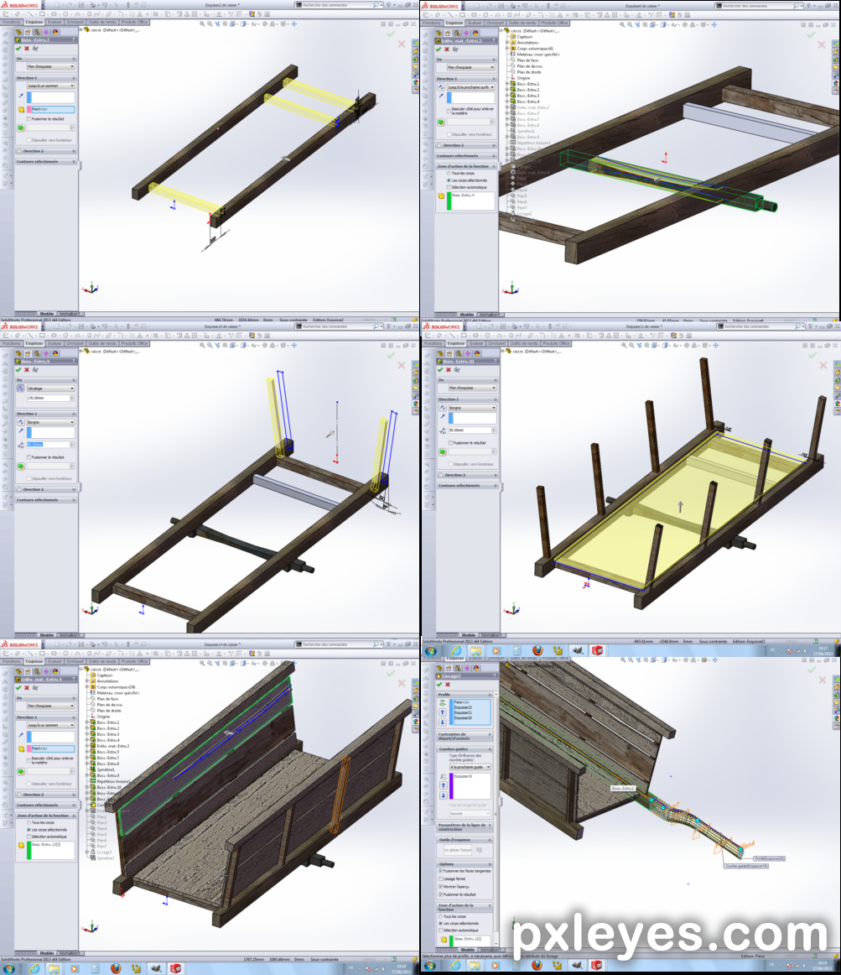The image size is (841, 975).
Task: Open media player icon in taskbar below Boss.-Extru.10 window
Action: [496, 650]
